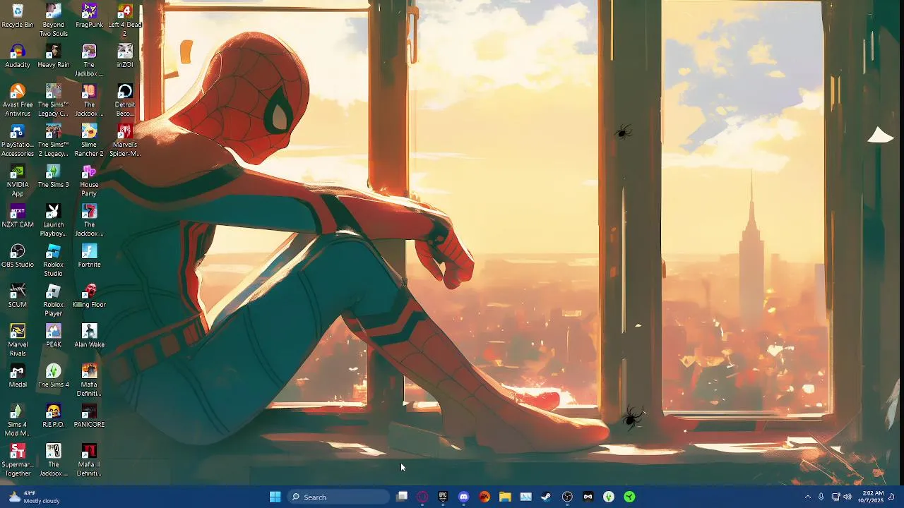Open Medal from the taskbar

(588, 497)
